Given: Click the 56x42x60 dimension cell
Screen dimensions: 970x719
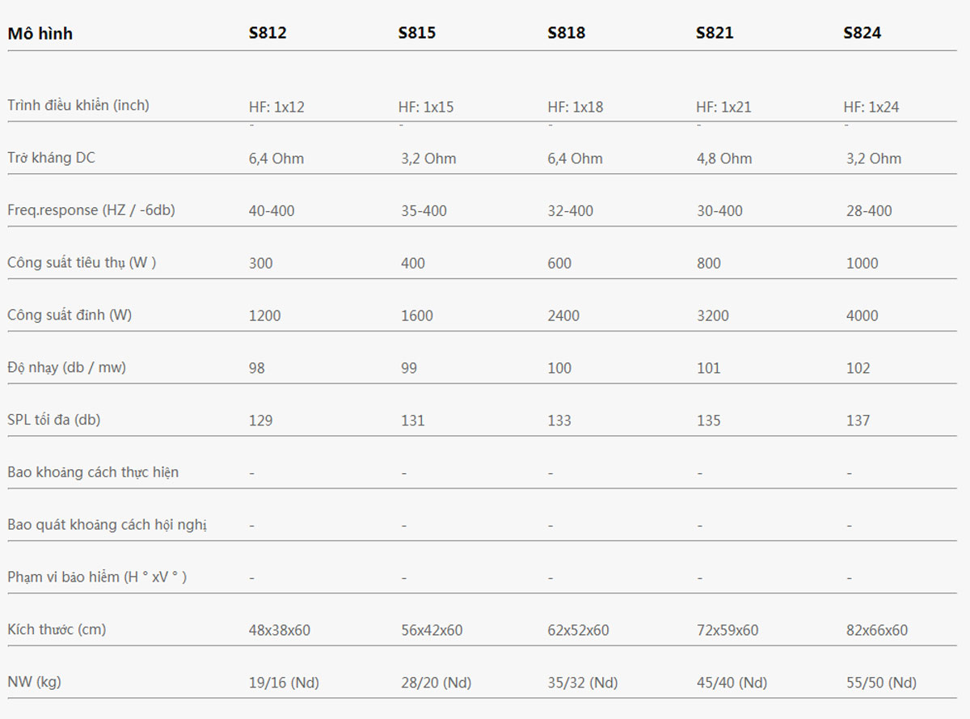Looking at the screenshot, I should pyautogui.click(x=432, y=630).
